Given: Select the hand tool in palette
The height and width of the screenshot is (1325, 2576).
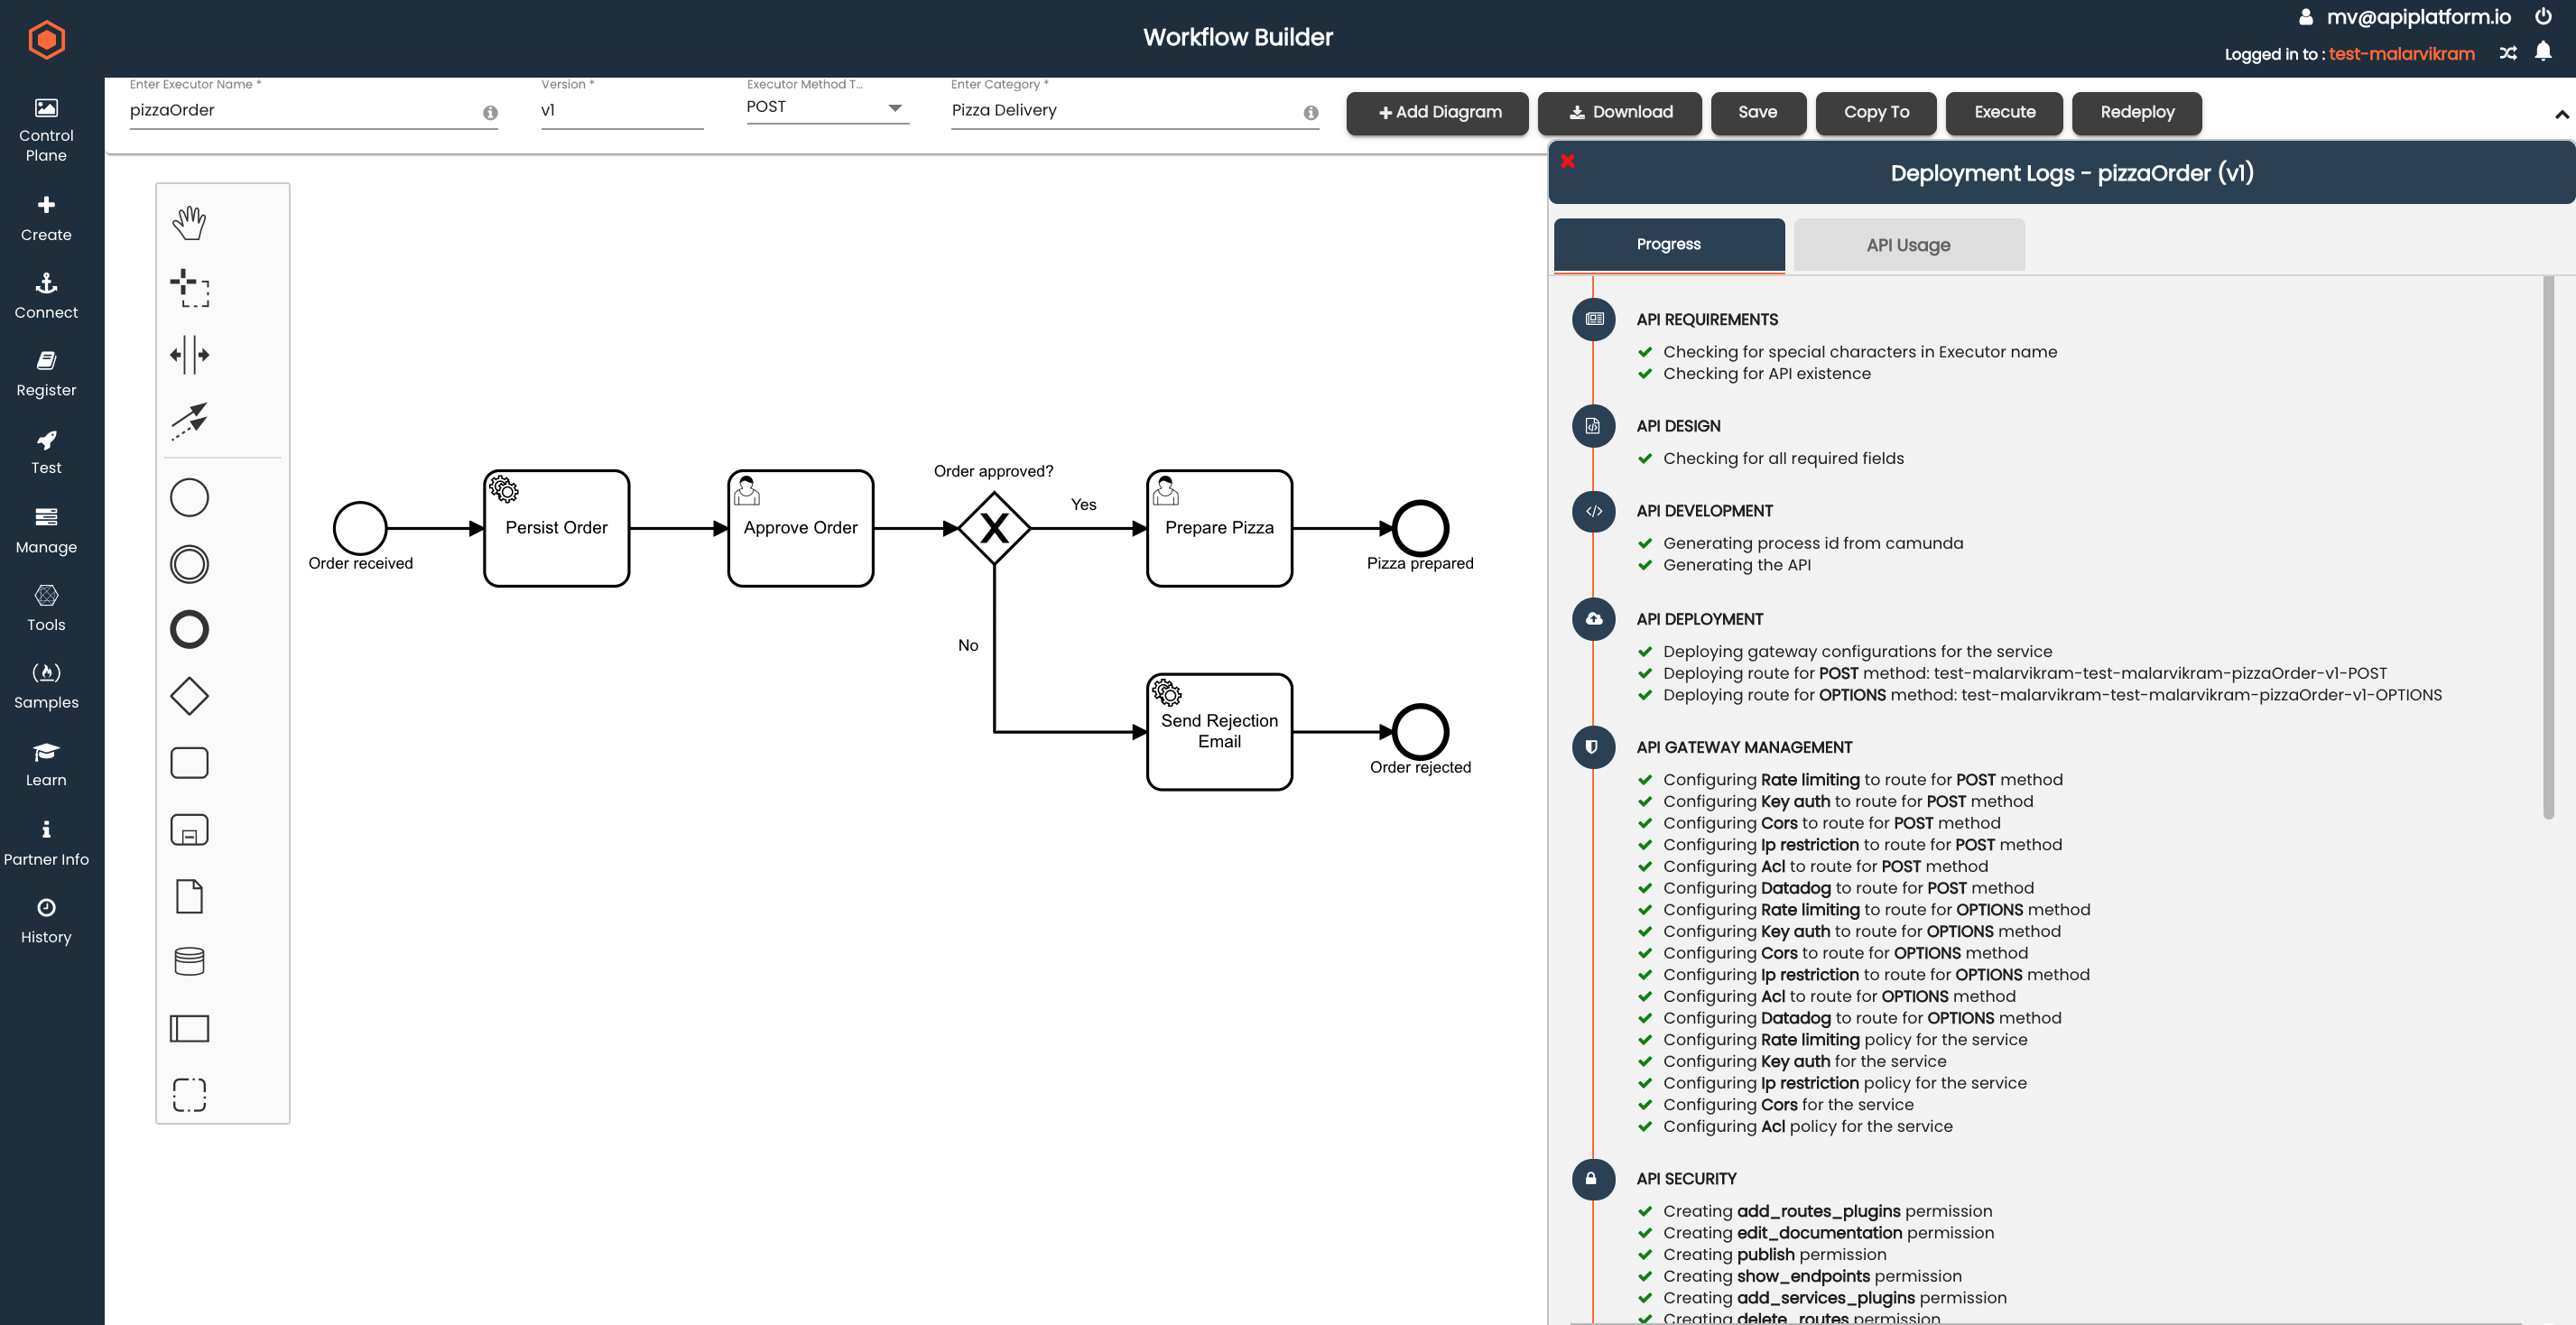Looking at the screenshot, I should [189, 222].
